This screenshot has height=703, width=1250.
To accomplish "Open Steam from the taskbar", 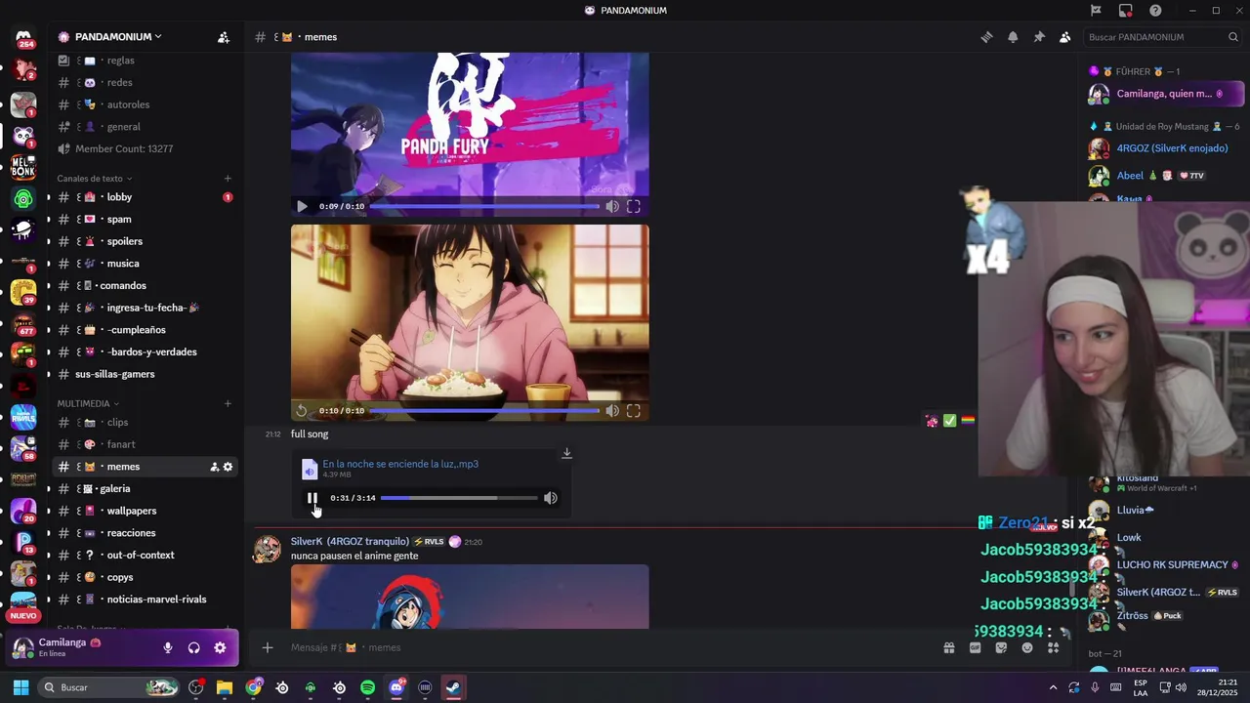I will (453, 687).
